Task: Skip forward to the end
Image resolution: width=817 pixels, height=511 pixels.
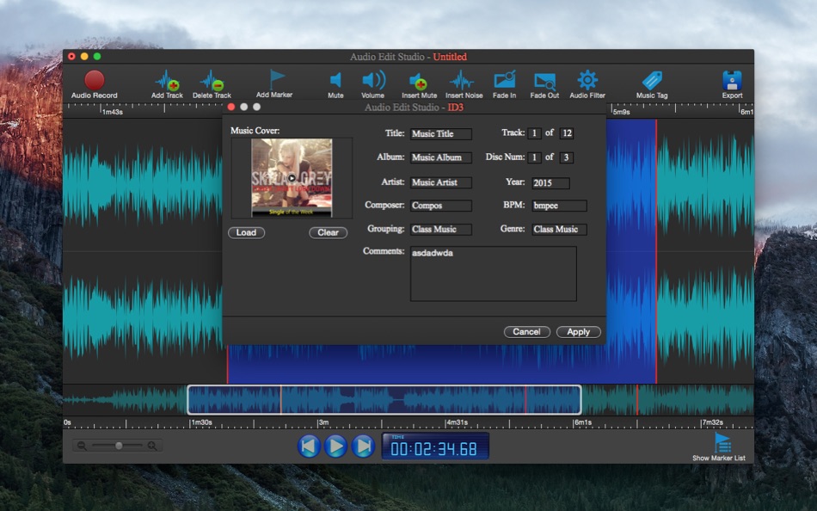Action: click(363, 446)
